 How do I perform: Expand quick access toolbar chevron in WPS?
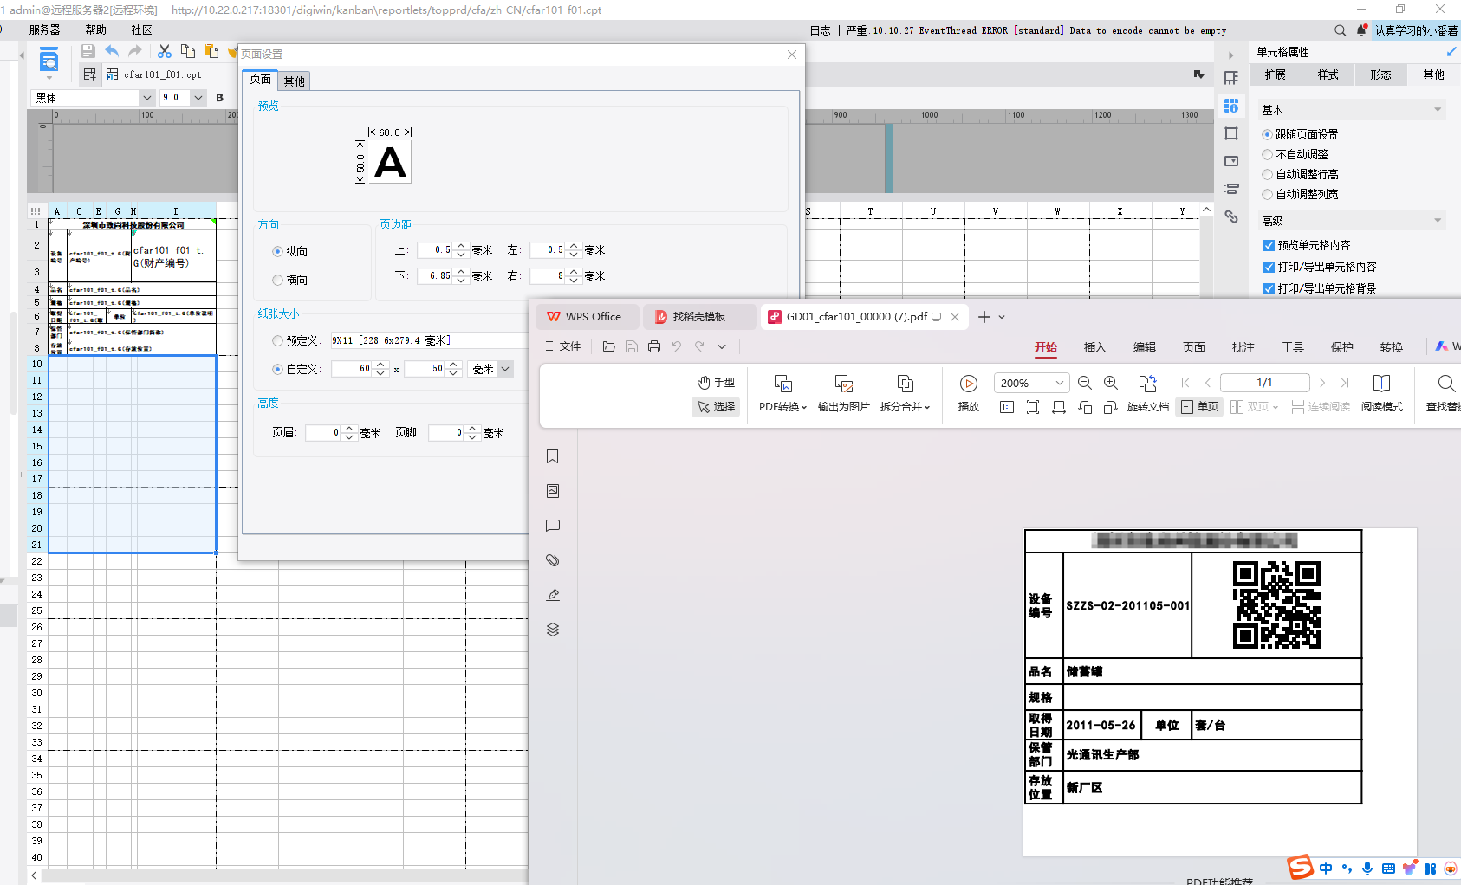tap(722, 346)
